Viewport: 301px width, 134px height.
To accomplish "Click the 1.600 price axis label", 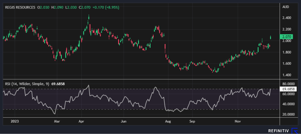I will coord(287,64).
